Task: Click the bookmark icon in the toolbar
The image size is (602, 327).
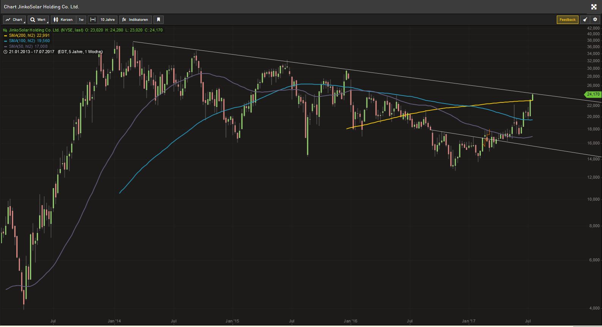Action: (159, 20)
